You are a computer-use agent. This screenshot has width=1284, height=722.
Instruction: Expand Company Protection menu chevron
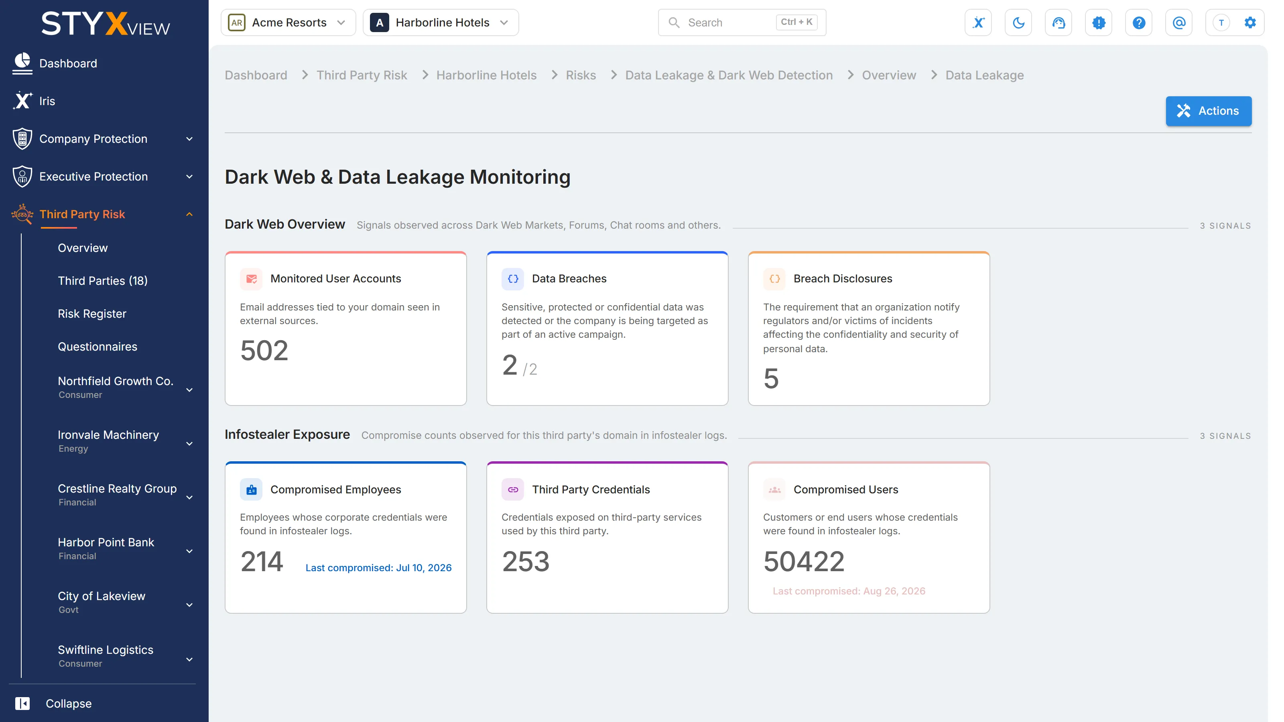189,139
